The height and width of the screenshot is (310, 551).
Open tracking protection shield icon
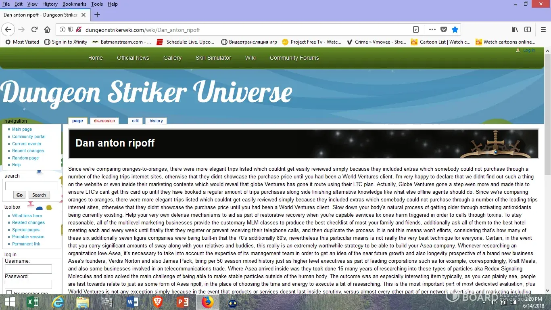71,29
